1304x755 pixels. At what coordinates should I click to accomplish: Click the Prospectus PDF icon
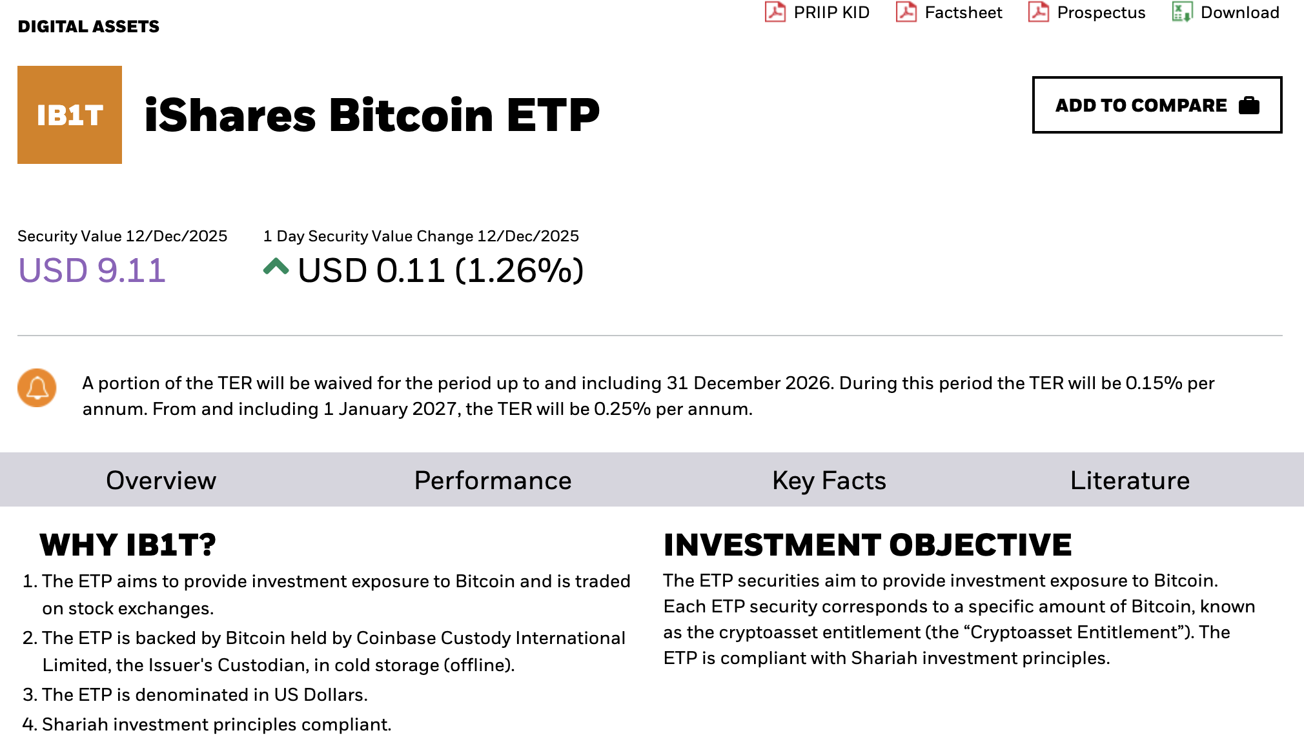[1039, 12]
